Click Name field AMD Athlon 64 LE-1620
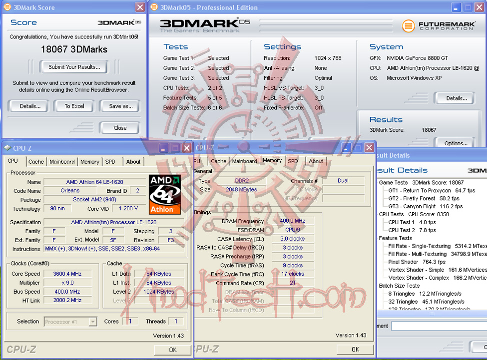This screenshot has width=487, height=360. [95, 182]
